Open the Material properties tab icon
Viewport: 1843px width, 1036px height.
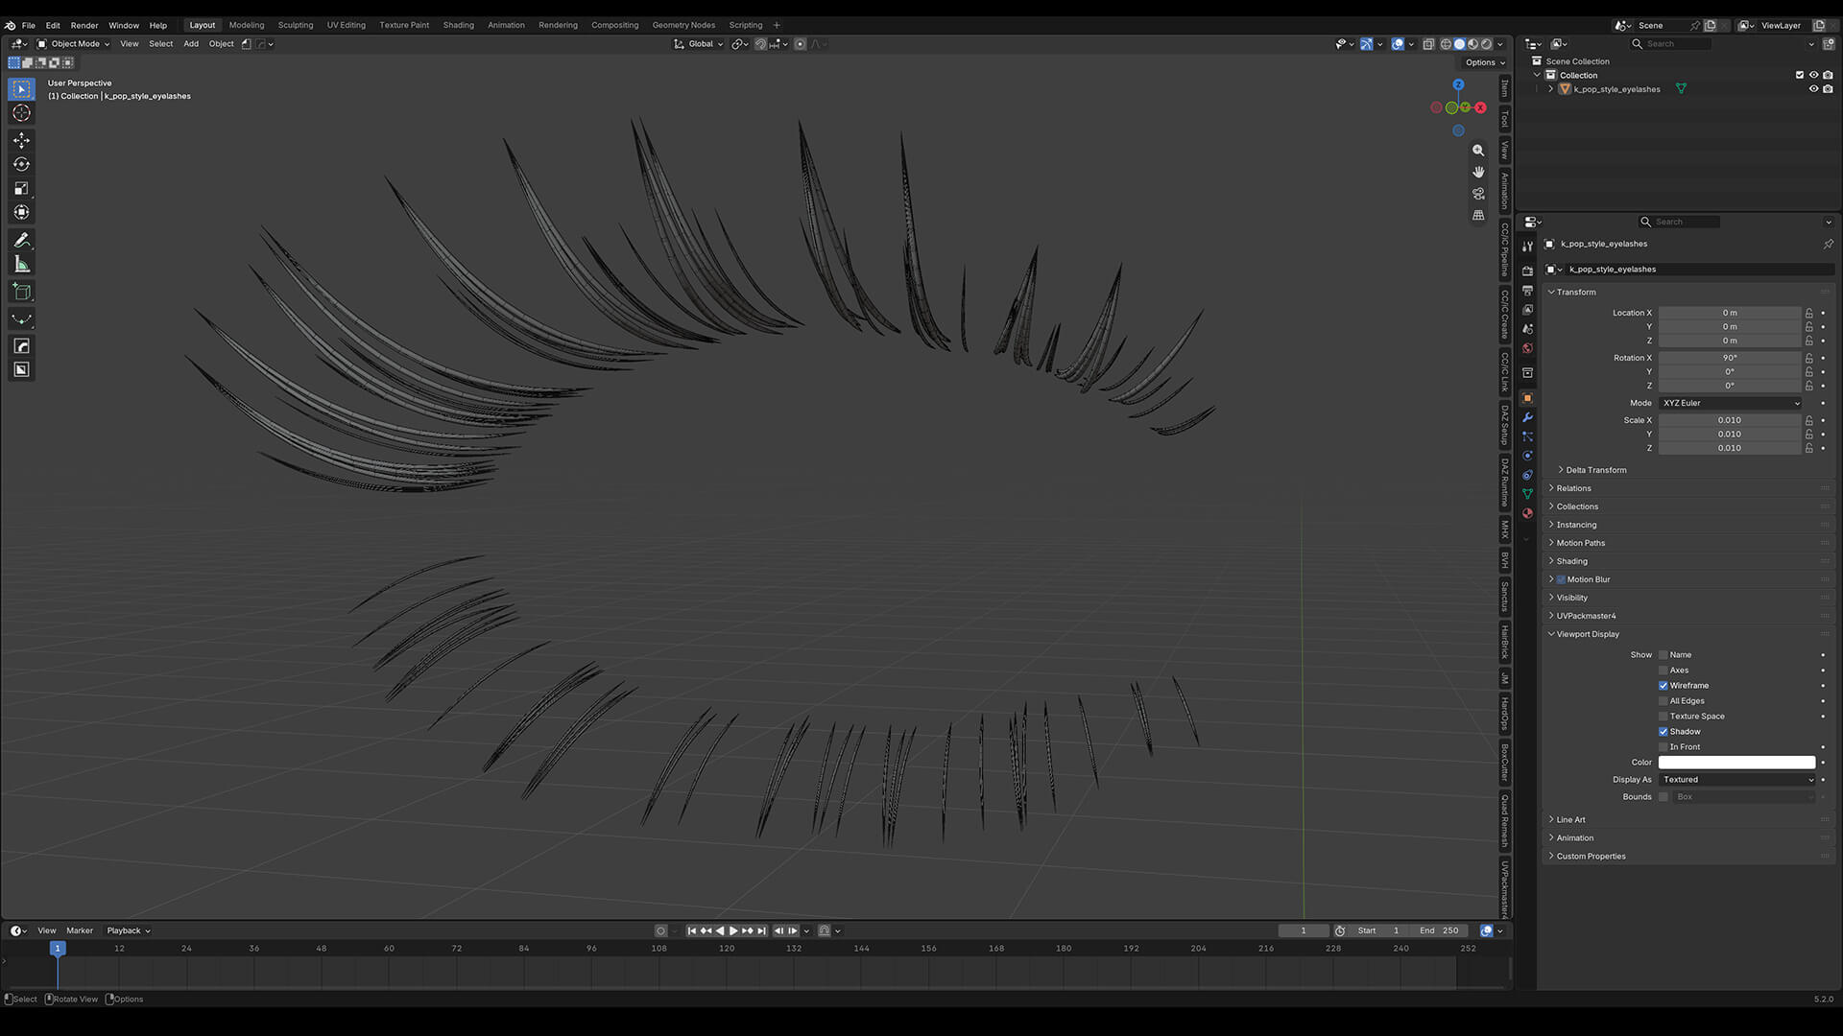click(1527, 513)
